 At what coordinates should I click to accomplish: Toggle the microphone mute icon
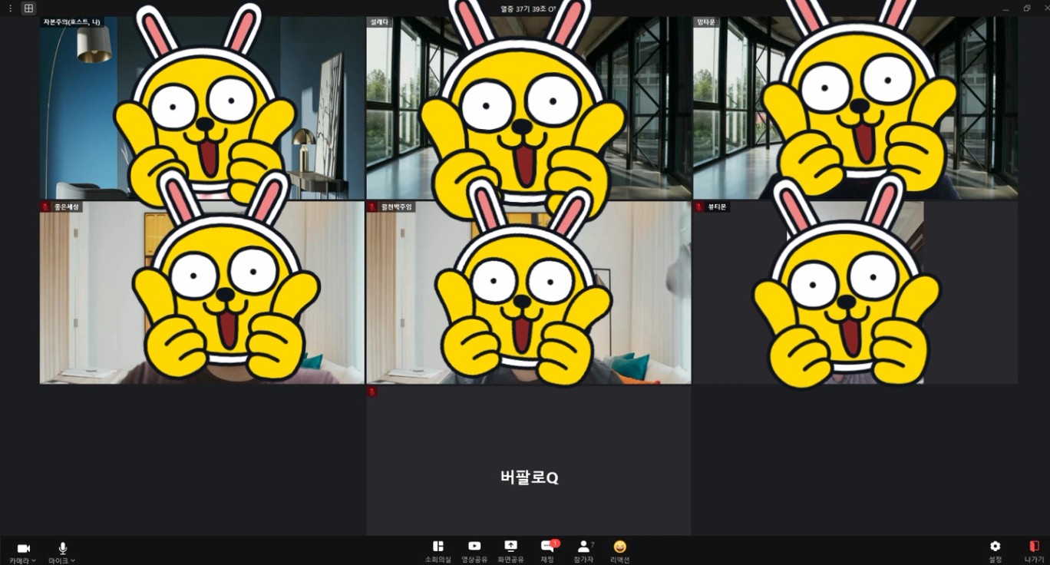click(63, 547)
